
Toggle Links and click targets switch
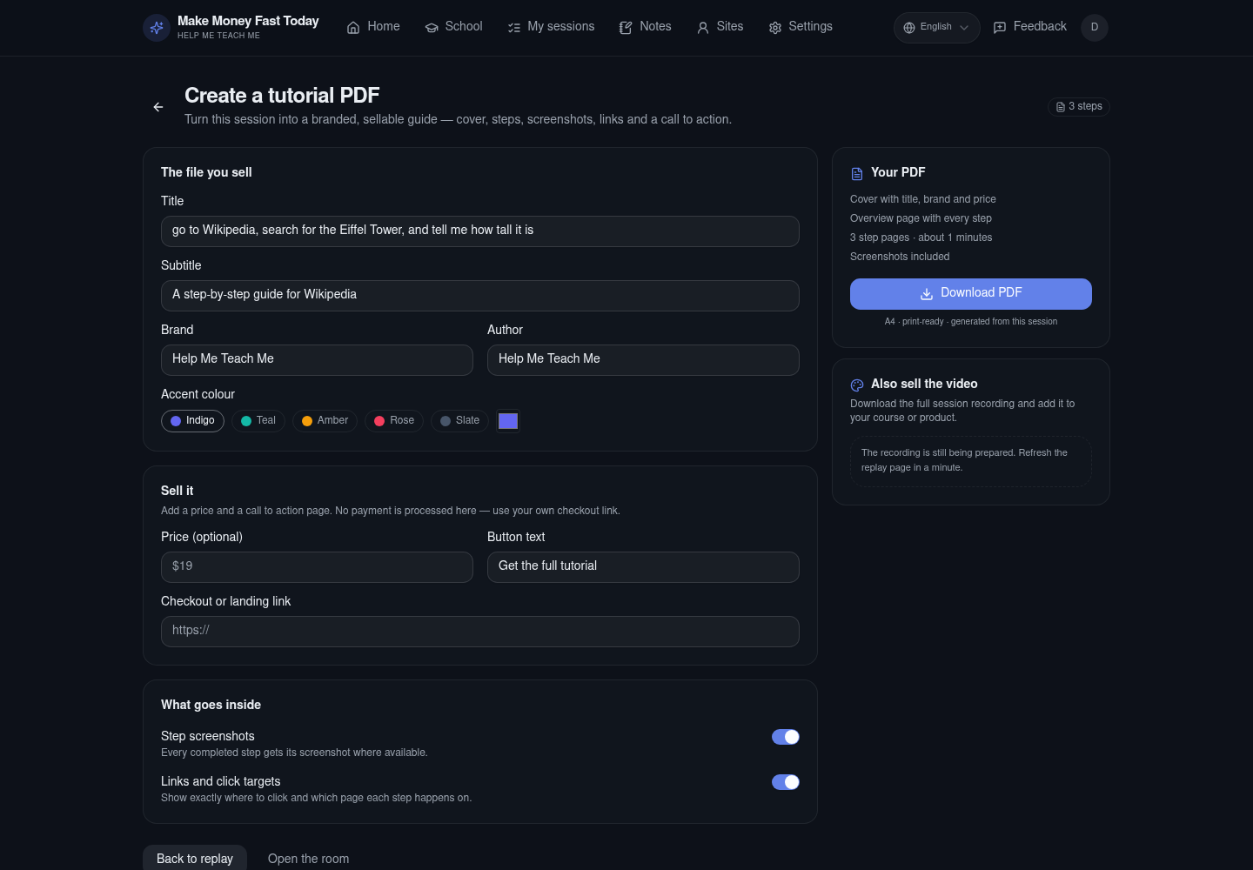786,782
